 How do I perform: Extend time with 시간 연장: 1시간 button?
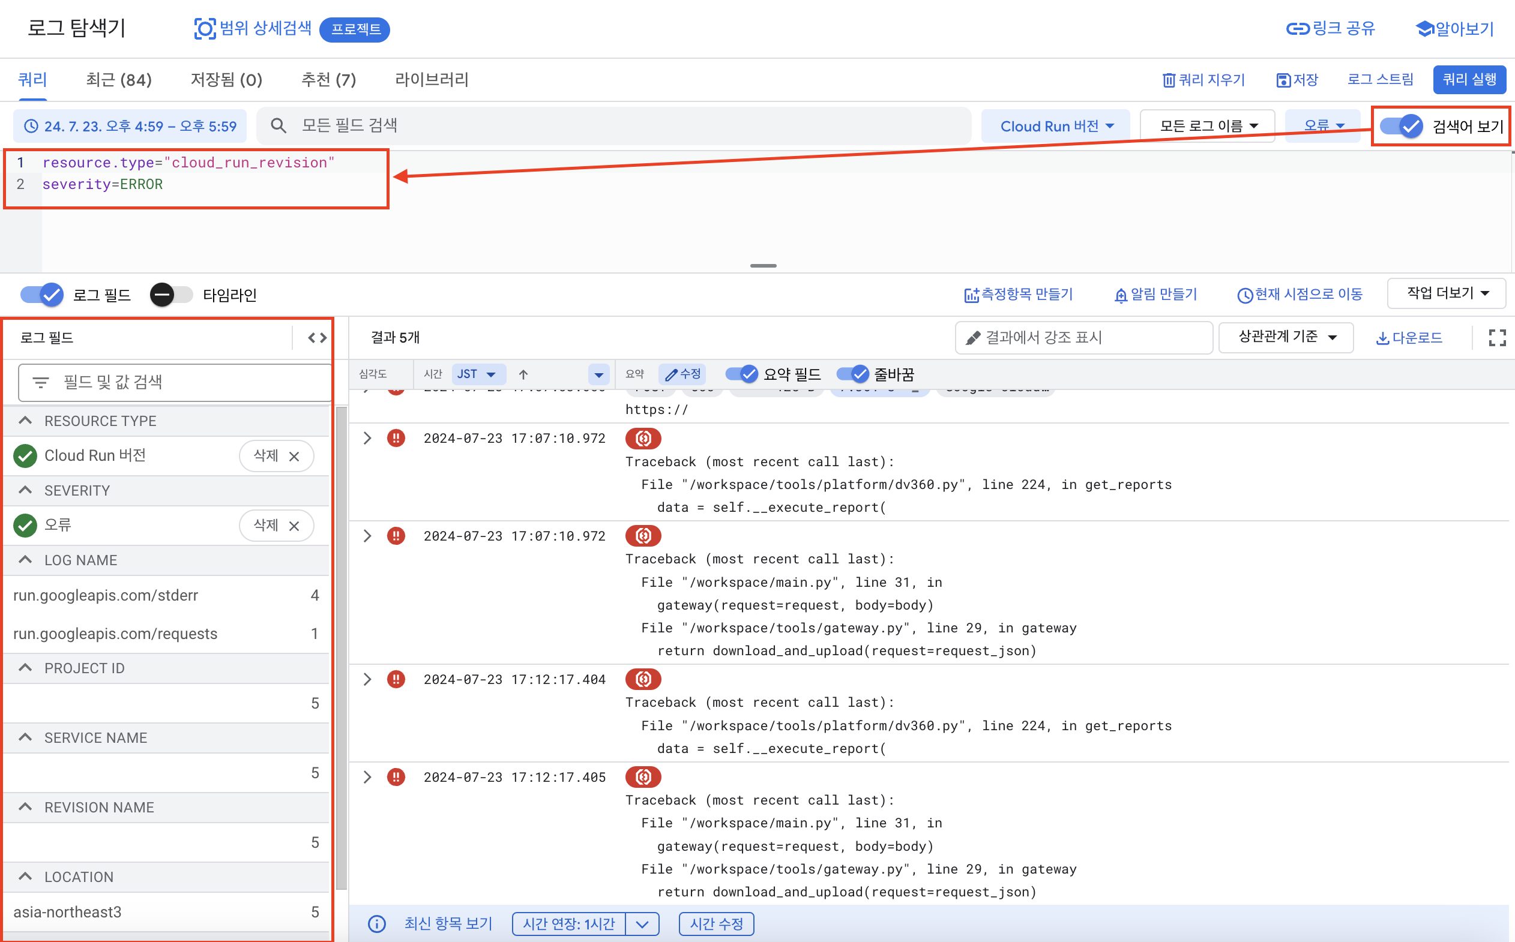(x=568, y=923)
